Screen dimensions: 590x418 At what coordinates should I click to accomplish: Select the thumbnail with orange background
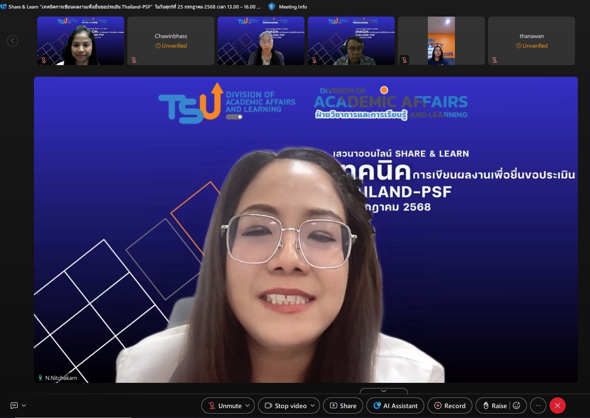pos(441,41)
